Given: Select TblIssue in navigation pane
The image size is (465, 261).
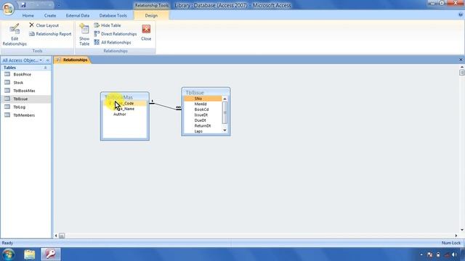Looking at the screenshot, I should 25,99.
